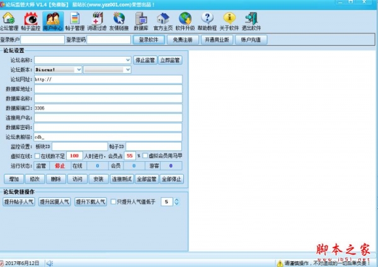This screenshot has width=378, height=267.
Task: Click 账户充值 button
Action: coord(251,40)
